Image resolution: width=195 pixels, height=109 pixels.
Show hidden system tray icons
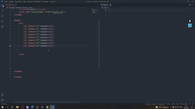pos(171,107)
